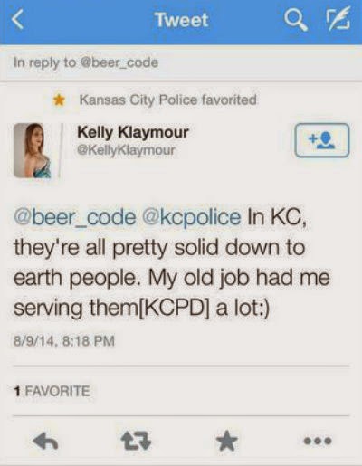
Task: Open Kelly Klaymour's profile picture
Action: tap(33, 150)
